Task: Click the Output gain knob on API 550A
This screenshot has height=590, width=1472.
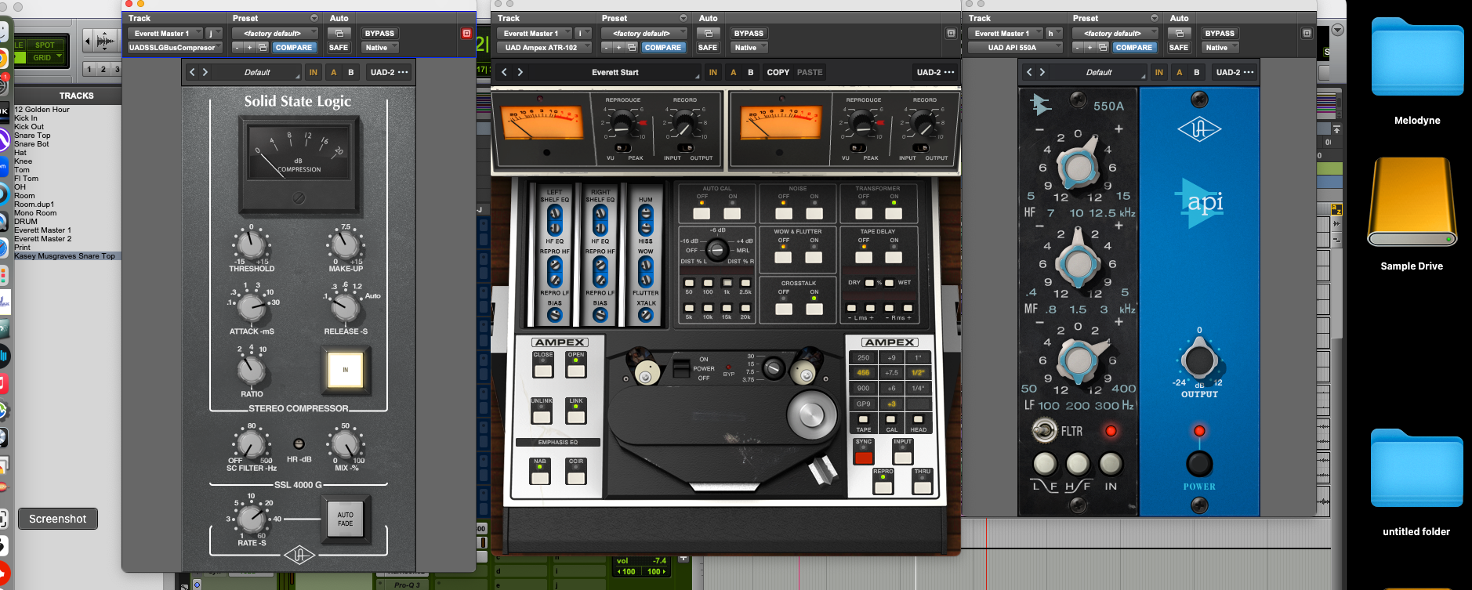Action: [x=1199, y=360]
